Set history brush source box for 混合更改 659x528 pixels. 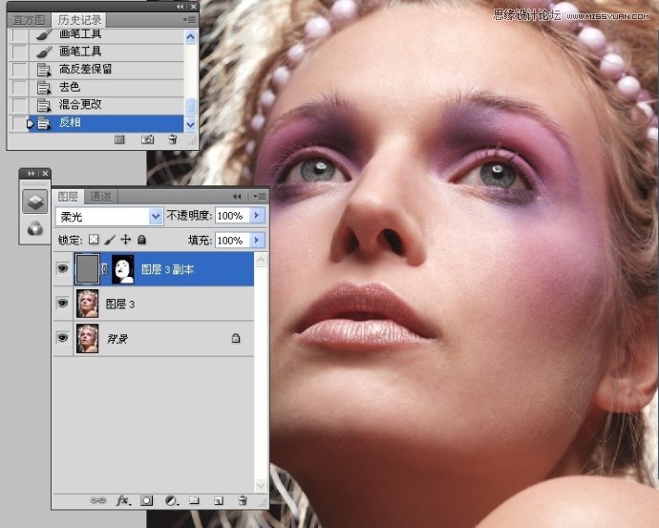[x=18, y=105]
